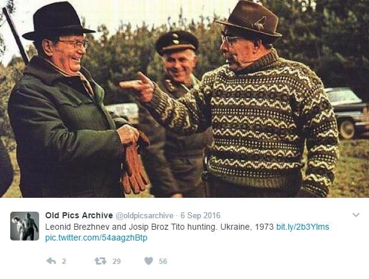This screenshot has height=279, width=369.
Task: Click the reply arrow icon
Action: click(x=51, y=261)
